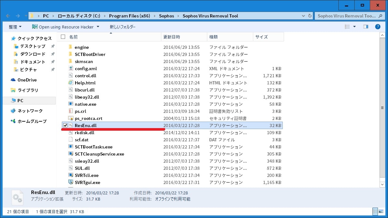Select ダウンロード in navigation pane
This screenshot has width=388, height=218.
point(30,54)
